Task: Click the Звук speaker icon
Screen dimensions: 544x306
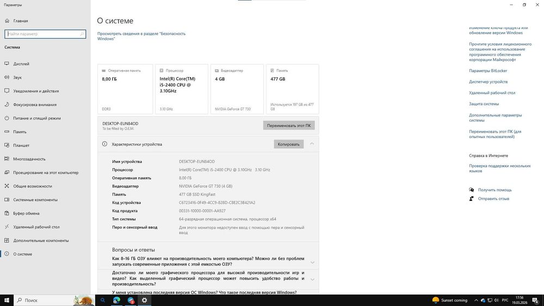Action: pos(7,77)
